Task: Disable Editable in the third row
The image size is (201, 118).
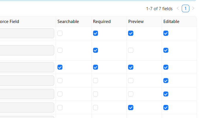Action: (166, 67)
